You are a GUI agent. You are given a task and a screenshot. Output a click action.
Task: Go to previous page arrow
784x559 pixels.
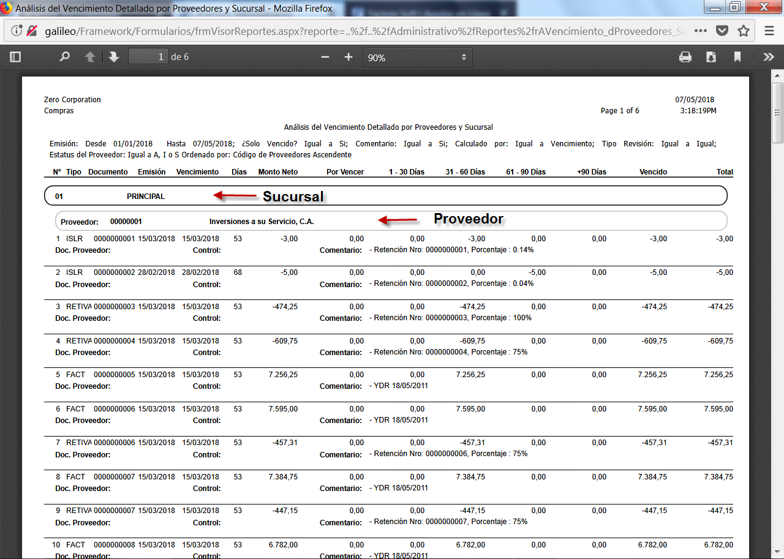coord(90,57)
